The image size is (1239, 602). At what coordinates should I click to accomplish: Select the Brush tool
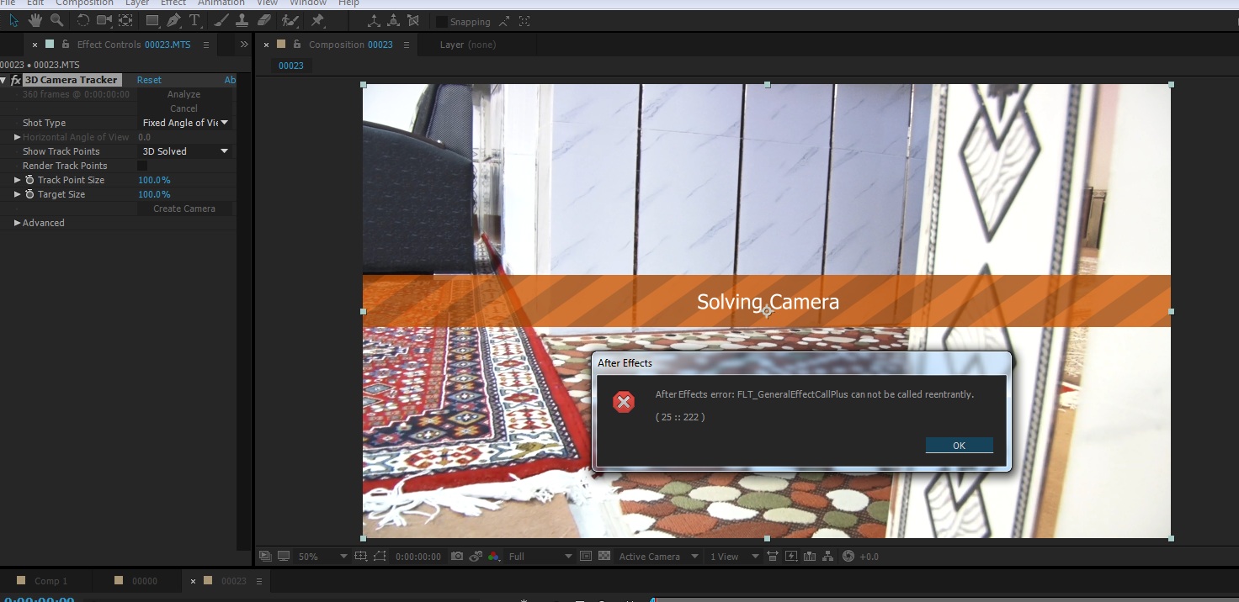221,20
